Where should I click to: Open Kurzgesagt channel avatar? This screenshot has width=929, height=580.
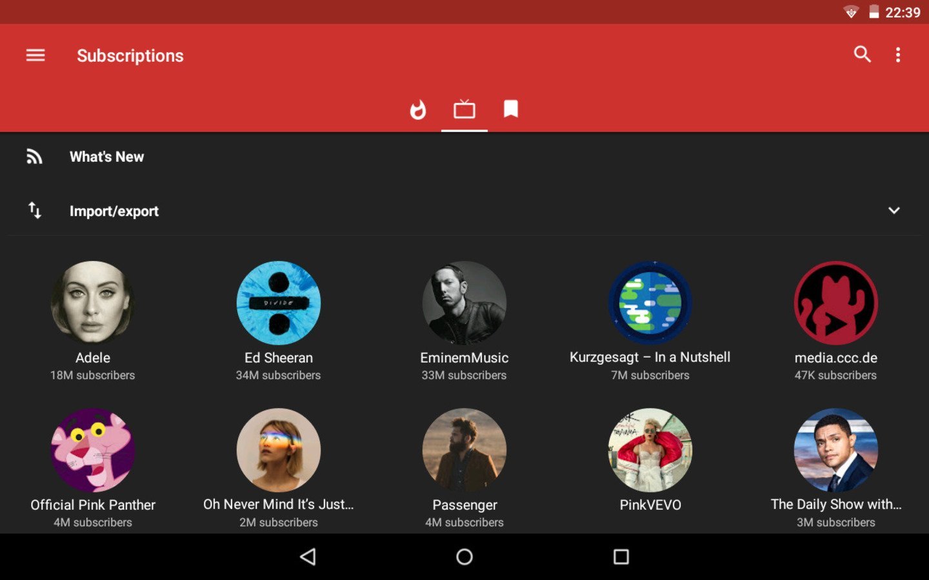(x=650, y=302)
